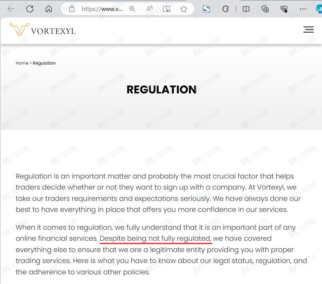Screen dimensions: 322x284
Task: Start Read aloud from address bar
Action: [x=150, y=9]
